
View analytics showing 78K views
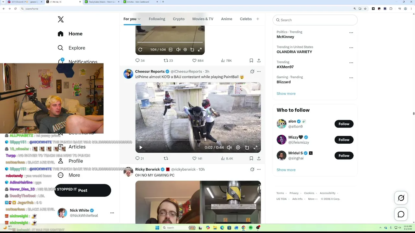(226, 61)
